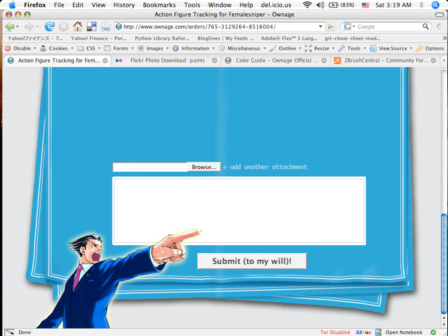This screenshot has width=448, height=336.
Task: Open the Edit menu
Action: point(78,5)
